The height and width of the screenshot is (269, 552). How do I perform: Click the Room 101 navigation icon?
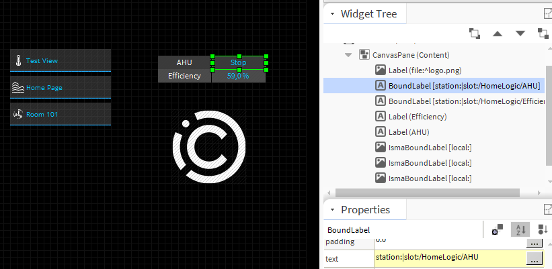(18, 114)
